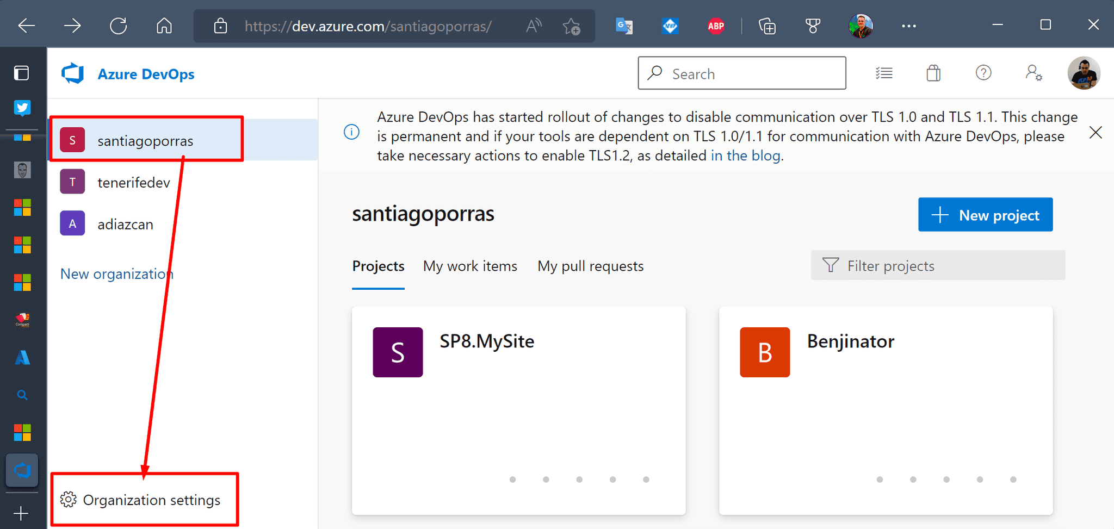Click the Azure icon in Edge sidebar
1114x529 pixels.
[x=22, y=358]
